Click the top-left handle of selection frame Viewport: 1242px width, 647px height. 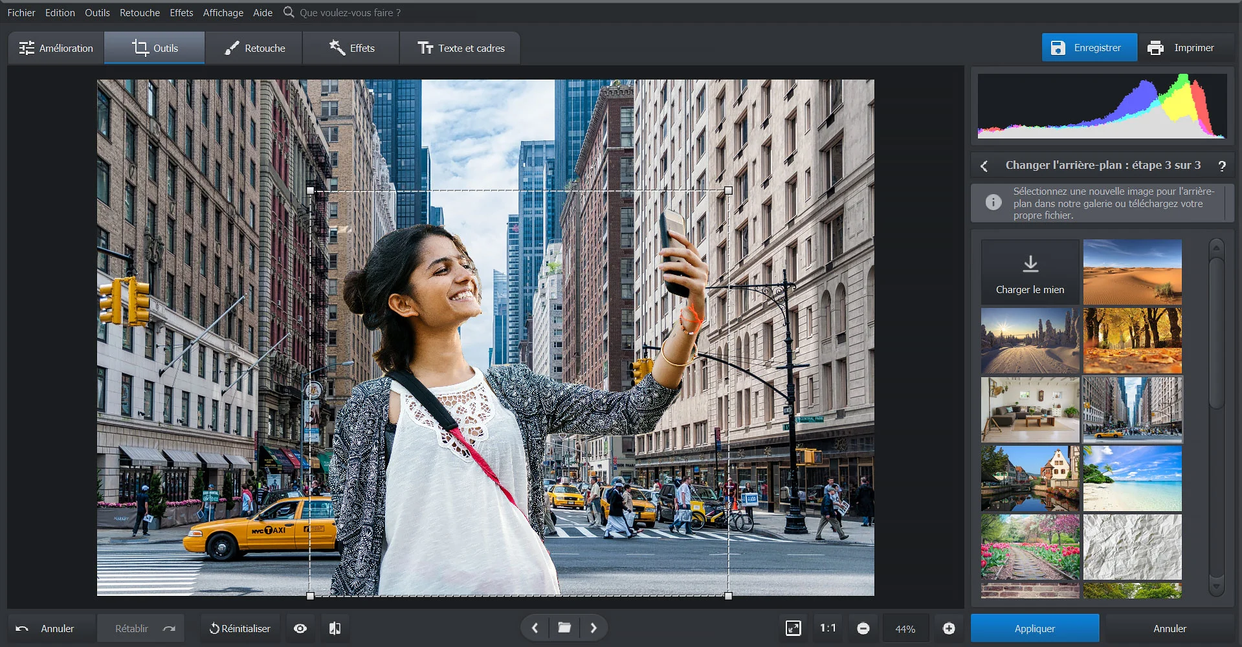[x=310, y=190]
